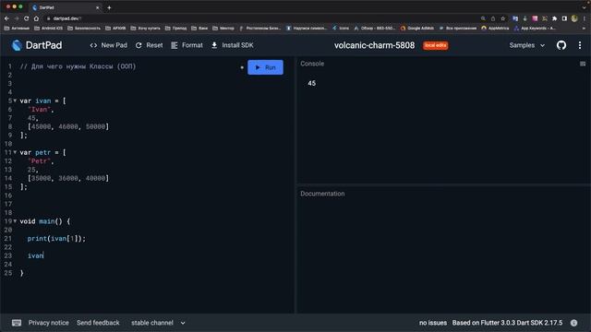Click the DartPad logo icon
591x332 pixels.
[x=17, y=45]
